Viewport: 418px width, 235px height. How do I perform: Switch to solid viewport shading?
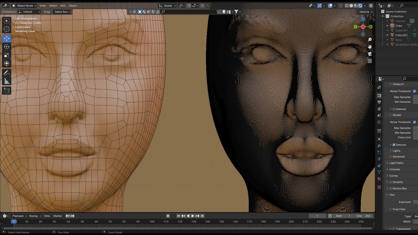tap(351, 6)
